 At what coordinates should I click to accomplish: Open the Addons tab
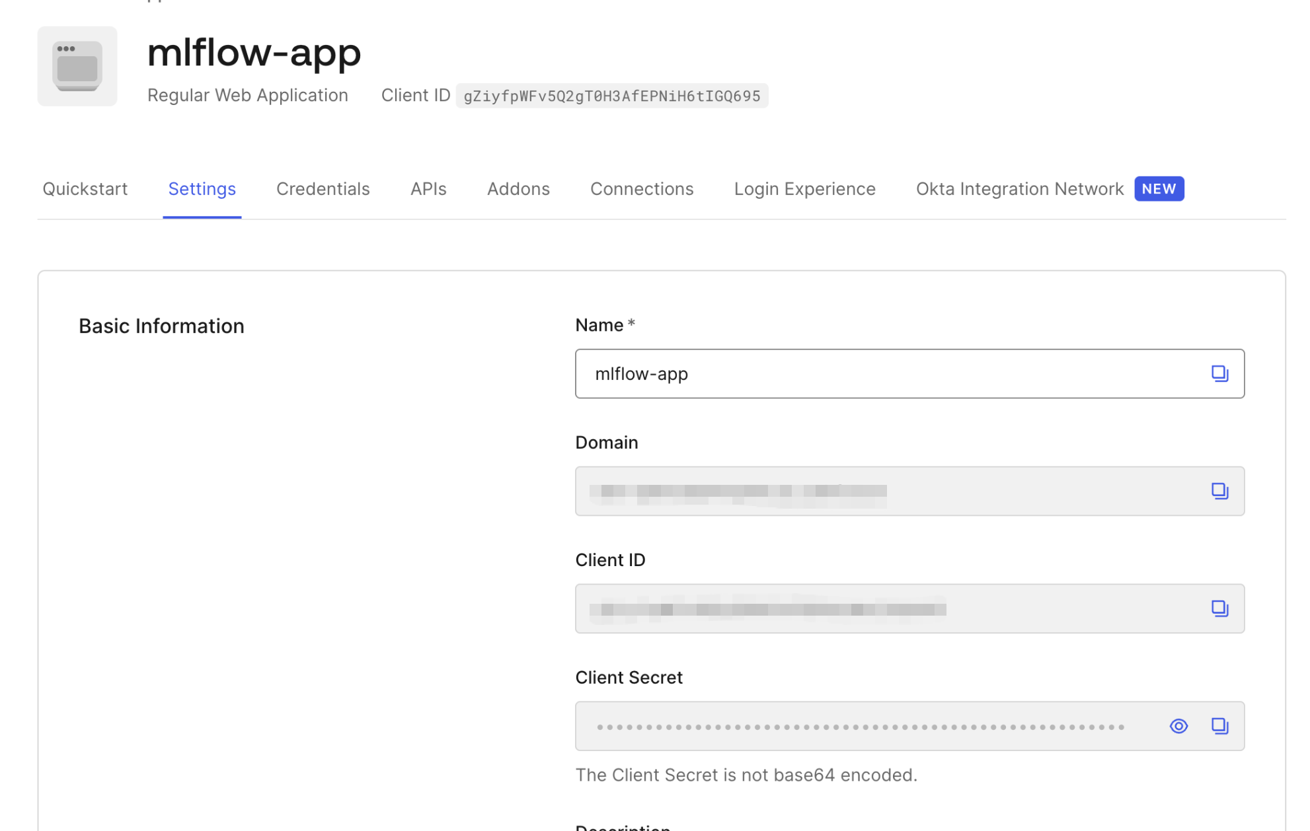518,189
